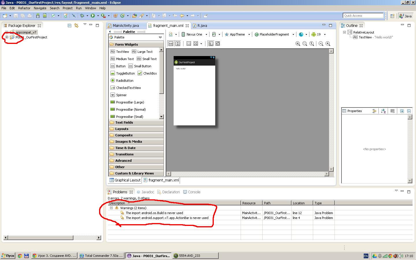
Task: Expand the P0031_OurFirstProject tree node
Action: [x=7, y=37]
